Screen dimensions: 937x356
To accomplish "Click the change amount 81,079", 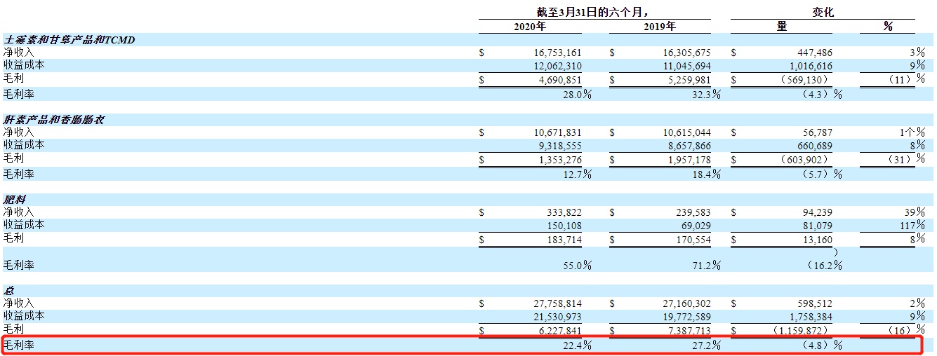I will pyautogui.click(x=817, y=224).
